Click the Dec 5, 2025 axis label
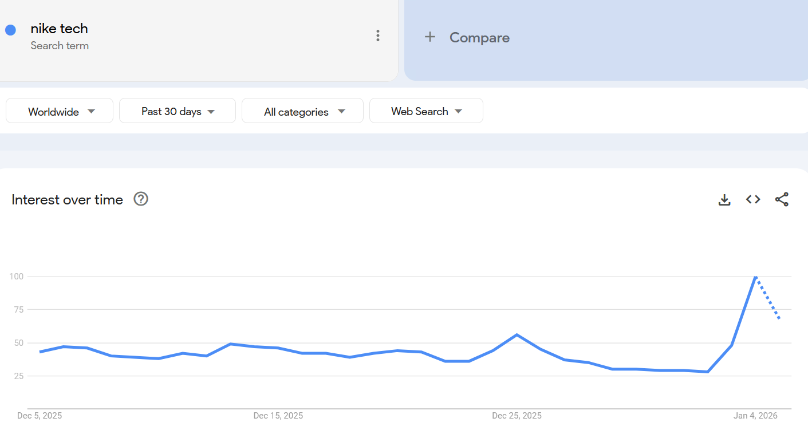 [40, 416]
